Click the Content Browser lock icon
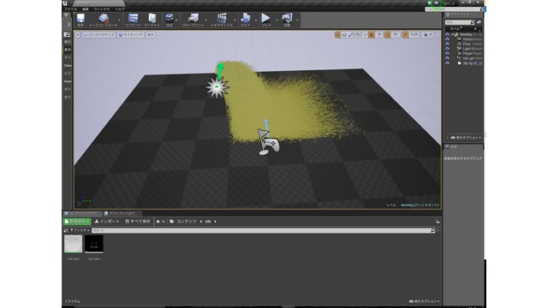 point(438,222)
